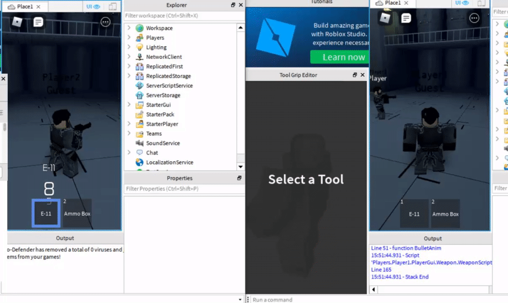Click Explorer scrollbar down arrow
Image resolution: width=508 pixels, height=303 pixels.
point(240,167)
